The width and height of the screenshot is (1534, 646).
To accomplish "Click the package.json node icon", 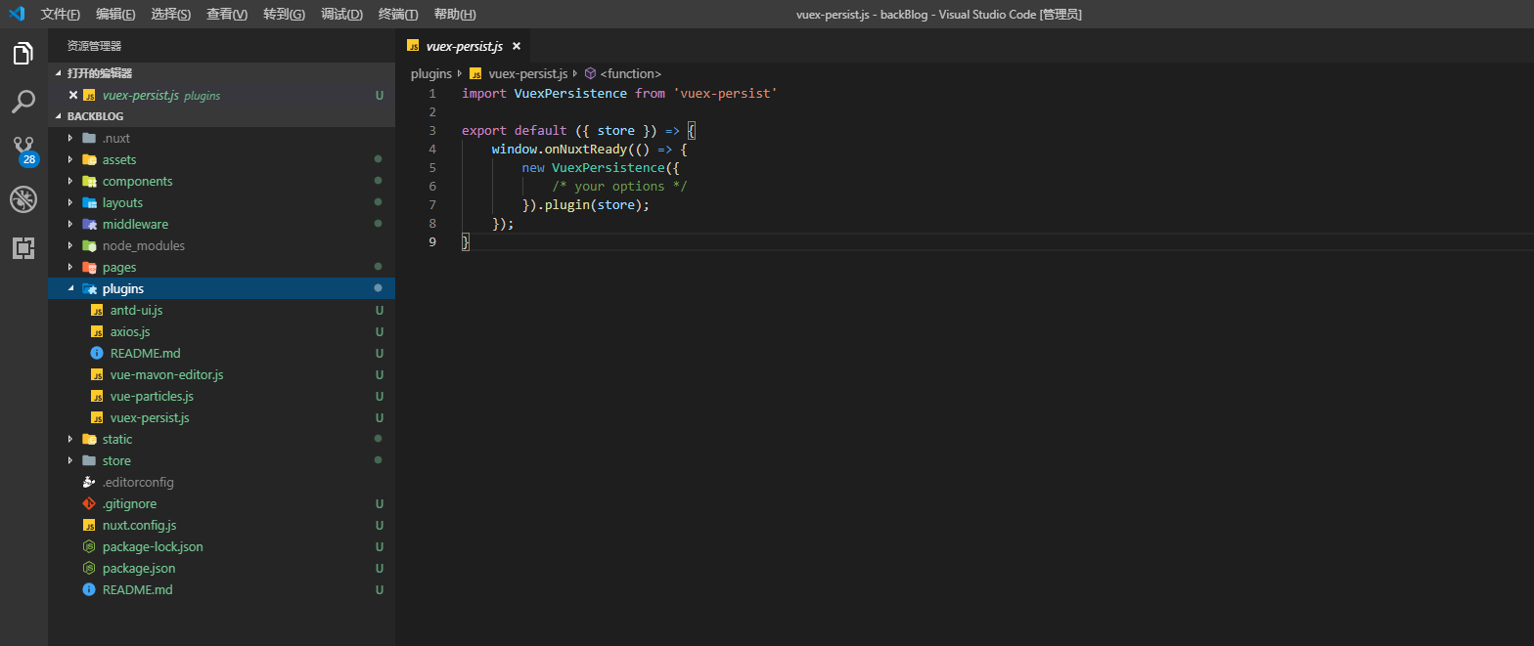I will pyautogui.click(x=89, y=568).
